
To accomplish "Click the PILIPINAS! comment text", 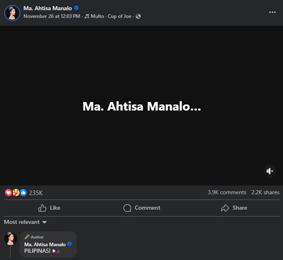I will coord(42,251).
